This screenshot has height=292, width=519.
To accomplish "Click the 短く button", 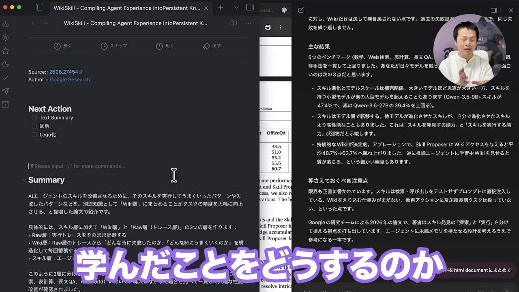I will tap(165, 46).
